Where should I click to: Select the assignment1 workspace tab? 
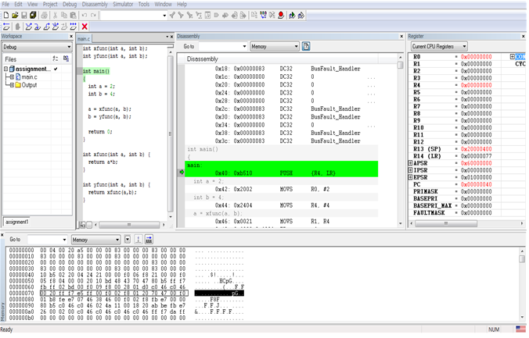click(x=17, y=222)
